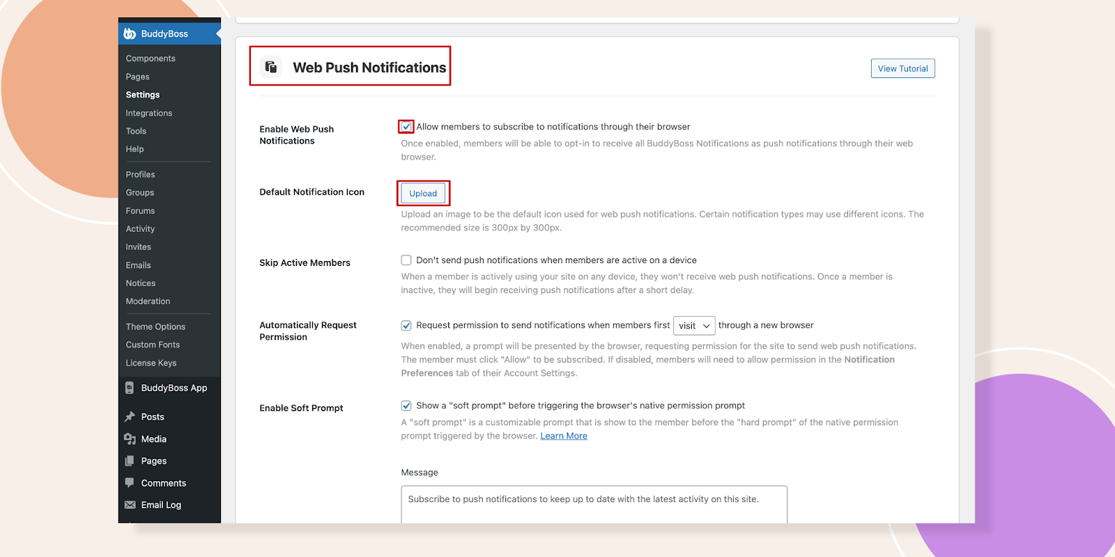1115x557 pixels.
Task: Open the "visit" dropdown menu
Action: (694, 325)
